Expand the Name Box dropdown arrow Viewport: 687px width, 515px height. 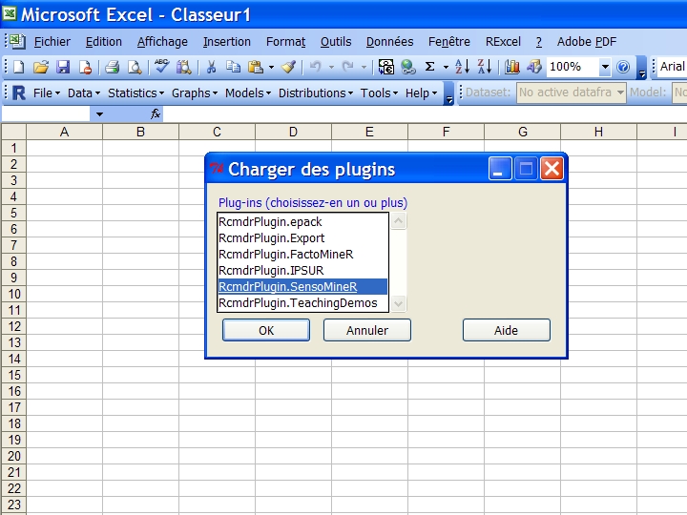pos(99,114)
